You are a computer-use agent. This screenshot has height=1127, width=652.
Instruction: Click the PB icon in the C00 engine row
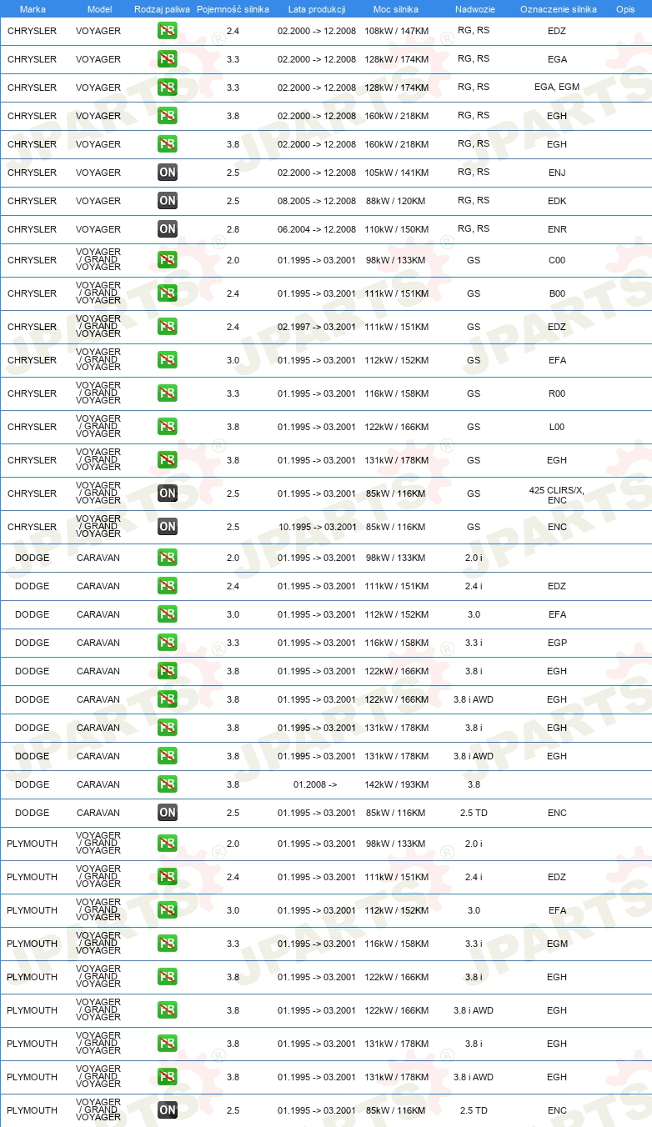[168, 260]
